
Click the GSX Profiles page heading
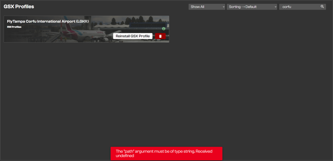click(x=19, y=7)
